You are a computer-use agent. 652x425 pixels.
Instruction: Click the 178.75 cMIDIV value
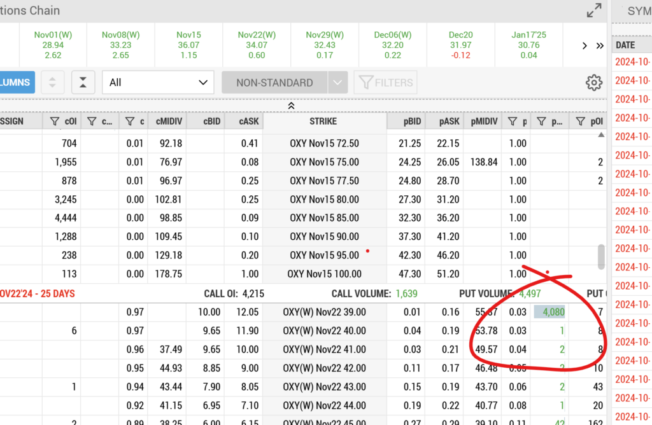(168, 274)
